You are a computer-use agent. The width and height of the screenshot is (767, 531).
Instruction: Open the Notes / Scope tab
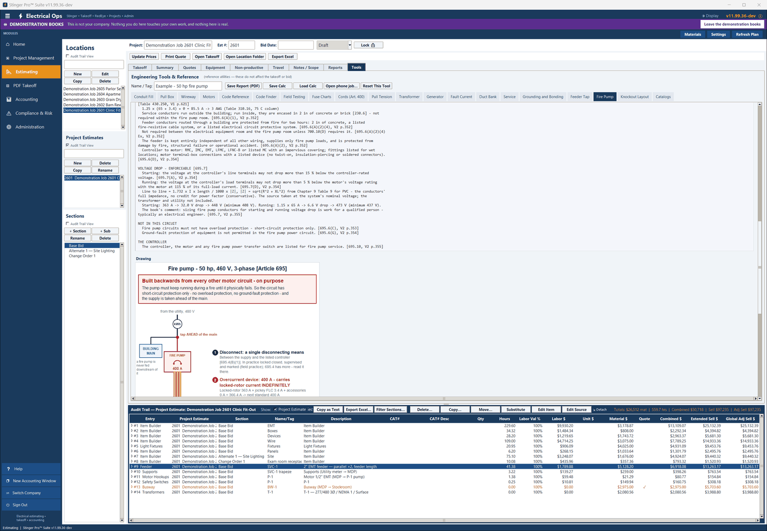tap(306, 67)
